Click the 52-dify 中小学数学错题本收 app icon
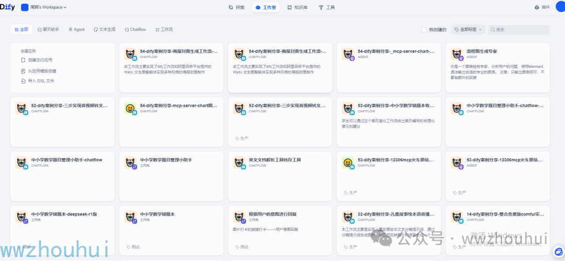The image size is (565, 261). pos(348,108)
